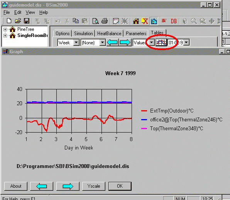Select the blue house toolbar icon
The width and height of the screenshot is (230, 200).
point(154,21)
